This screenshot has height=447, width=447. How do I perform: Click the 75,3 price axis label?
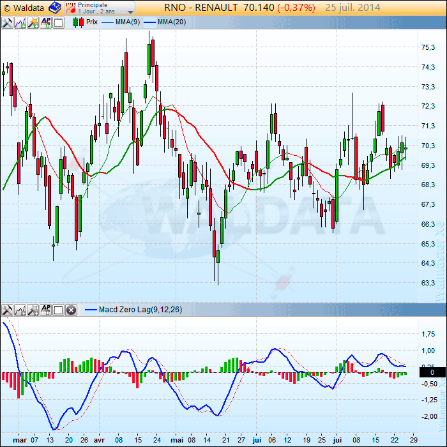click(x=428, y=47)
